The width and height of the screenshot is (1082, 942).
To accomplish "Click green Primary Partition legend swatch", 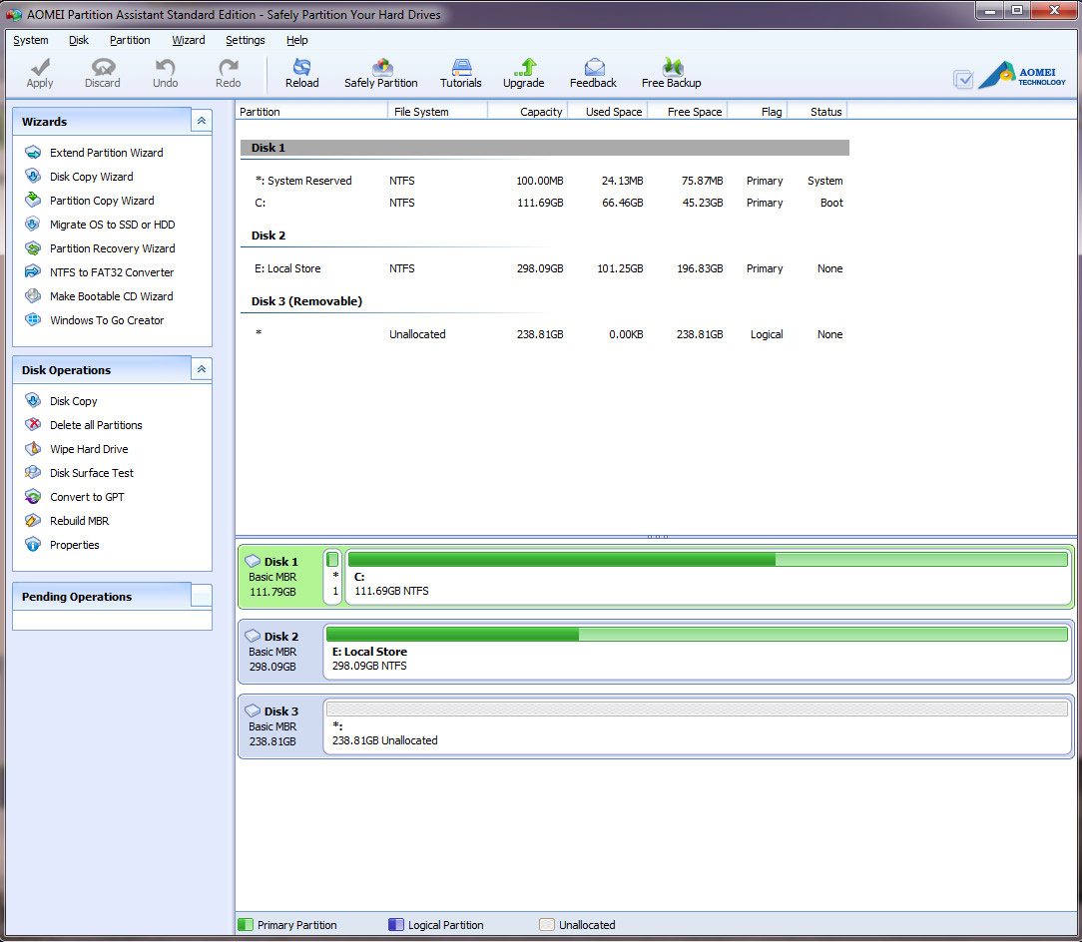I will pyautogui.click(x=245, y=924).
